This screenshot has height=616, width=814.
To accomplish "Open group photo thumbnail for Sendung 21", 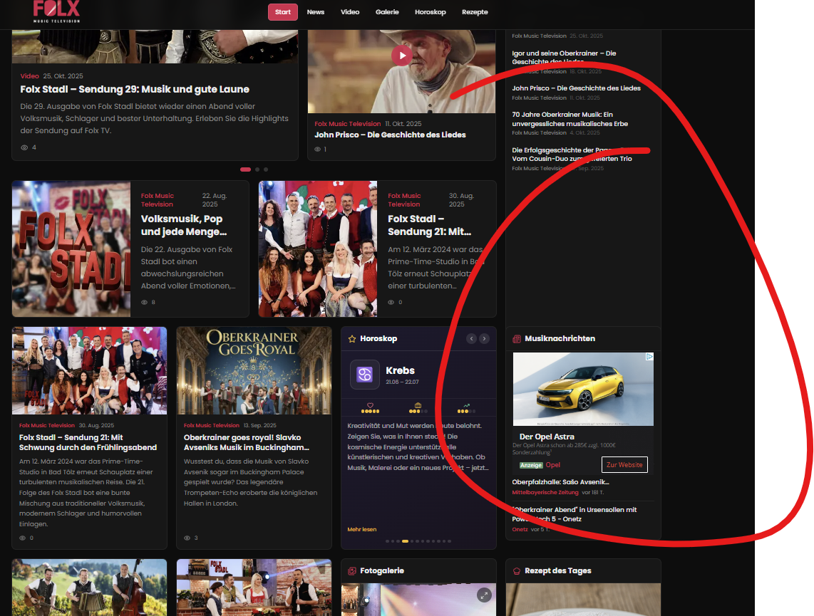I will [x=318, y=249].
